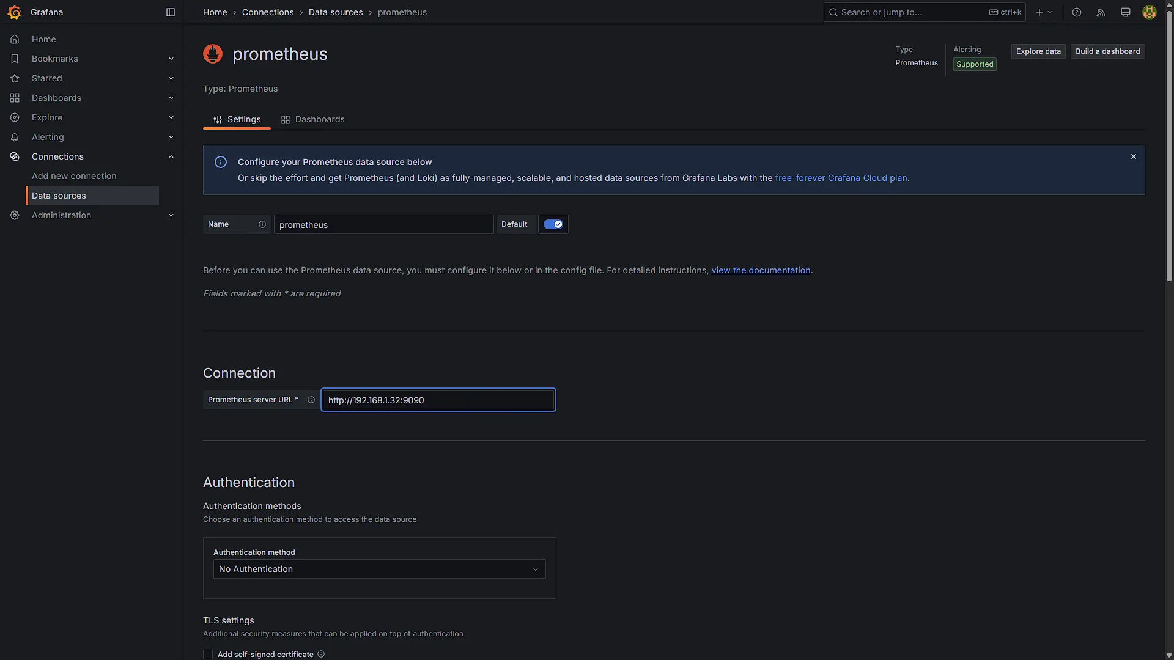Viewport: 1174px width, 660px height.
Task: Click the Name field info icon
Action: (x=262, y=224)
